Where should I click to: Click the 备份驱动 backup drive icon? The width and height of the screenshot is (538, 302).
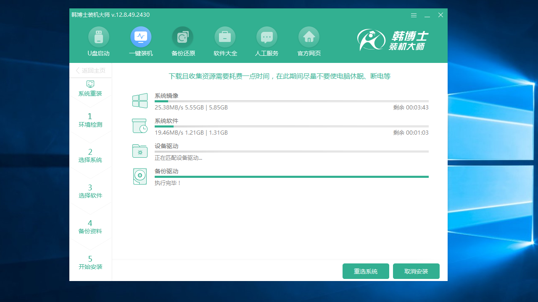(140, 176)
